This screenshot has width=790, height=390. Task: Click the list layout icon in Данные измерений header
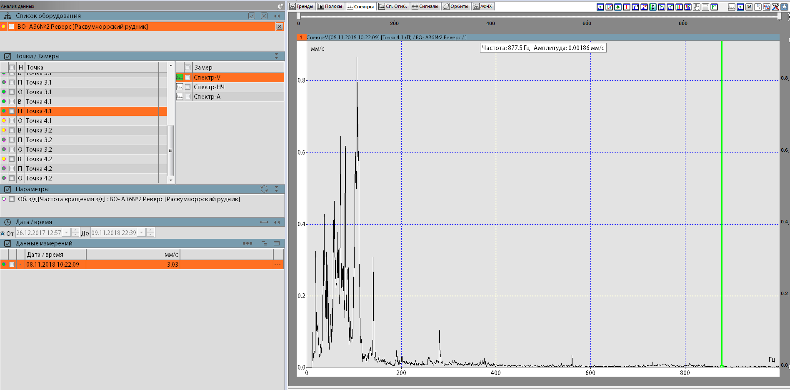tap(264, 243)
